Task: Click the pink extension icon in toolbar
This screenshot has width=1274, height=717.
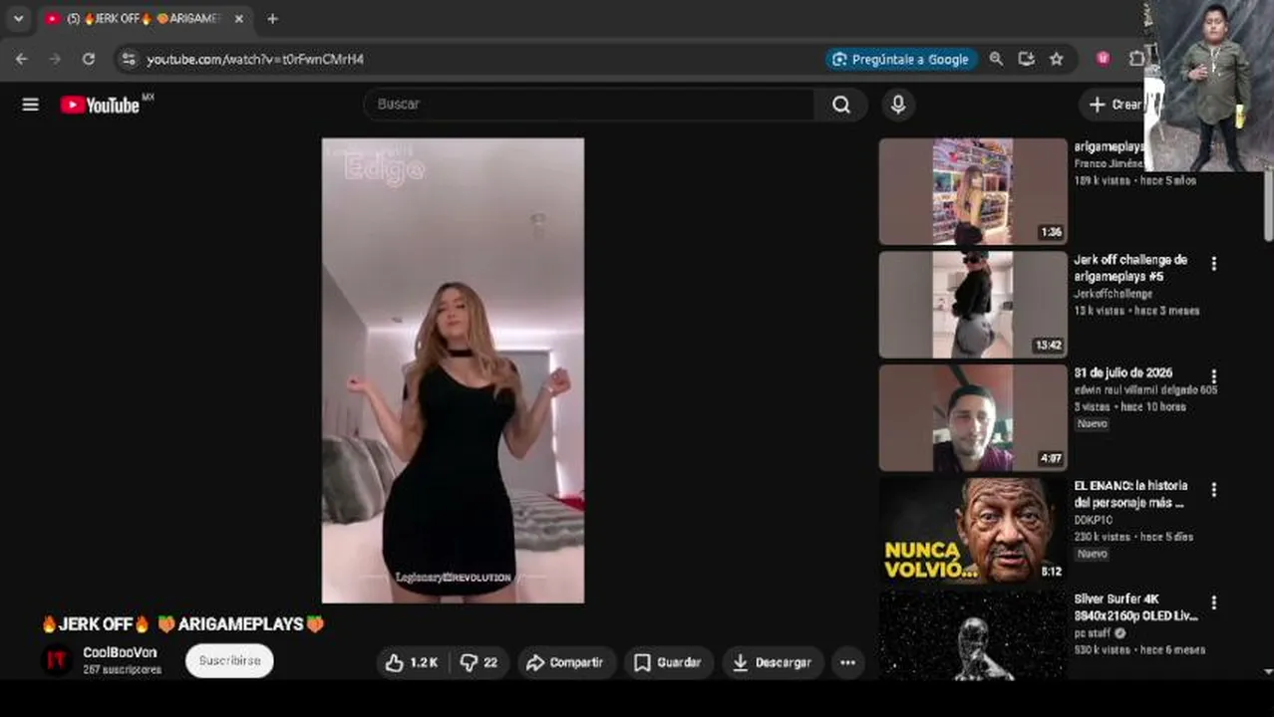Action: (1103, 59)
